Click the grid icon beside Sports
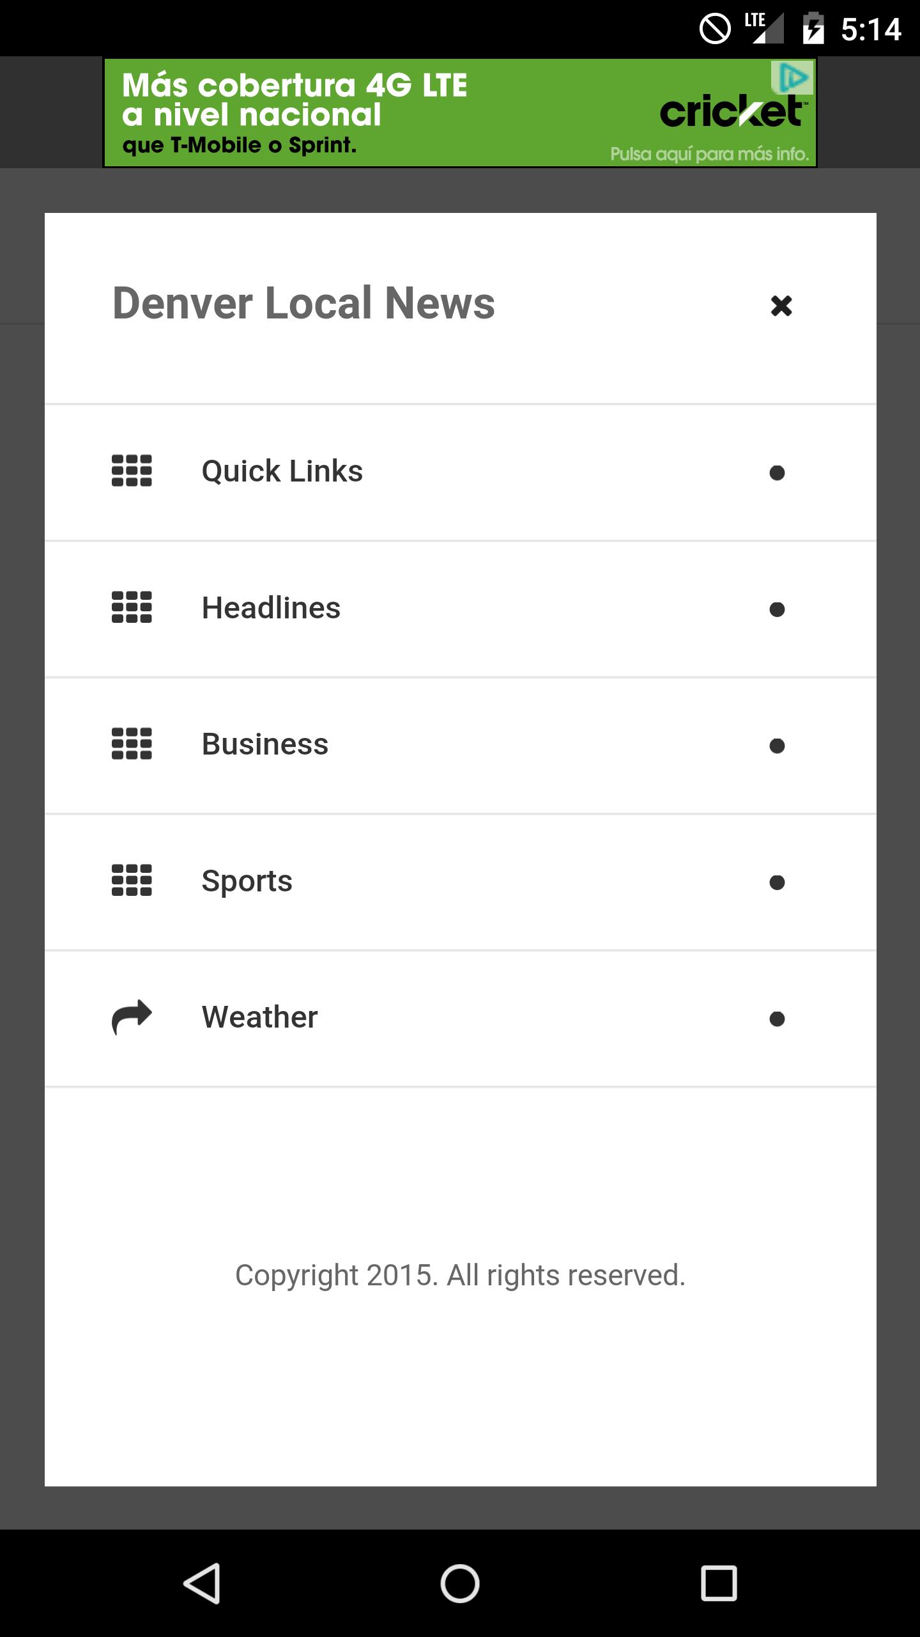920x1637 pixels. point(132,881)
